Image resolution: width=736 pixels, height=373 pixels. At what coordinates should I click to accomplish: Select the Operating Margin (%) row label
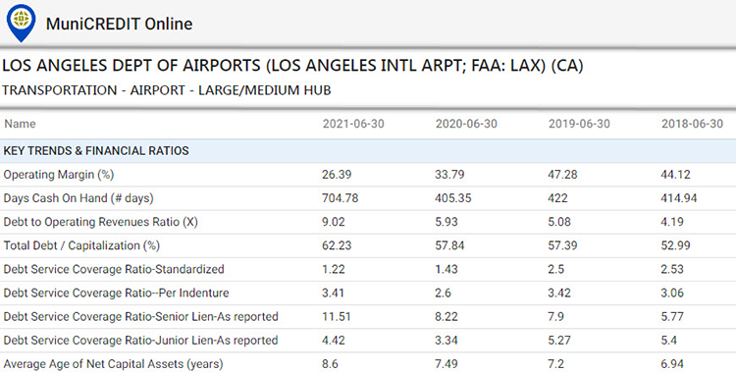pos(59,175)
